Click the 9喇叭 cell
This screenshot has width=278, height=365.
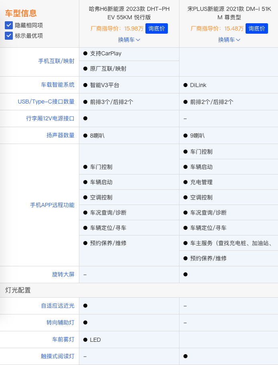pos(229,136)
